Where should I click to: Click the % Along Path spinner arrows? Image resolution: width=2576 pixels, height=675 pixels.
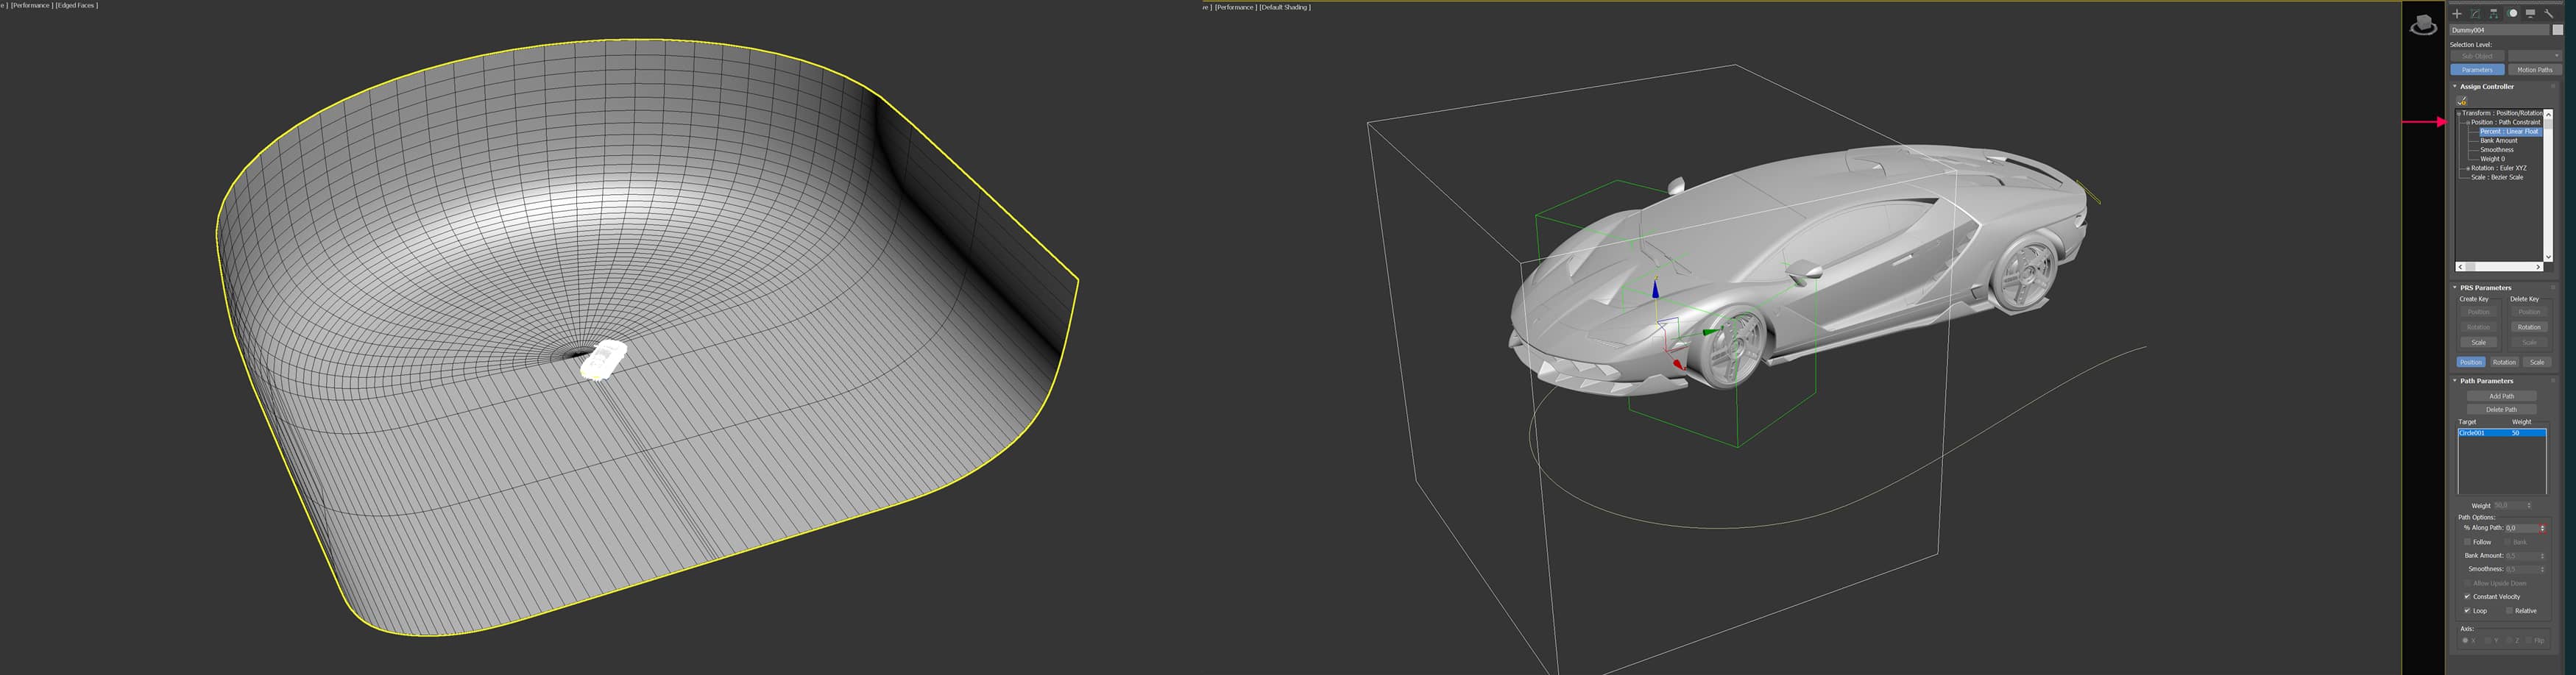(2542, 528)
